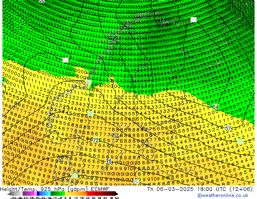
Task: Click the (12+06) forecast run label
Action: pyautogui.click(x=241, y=189)
